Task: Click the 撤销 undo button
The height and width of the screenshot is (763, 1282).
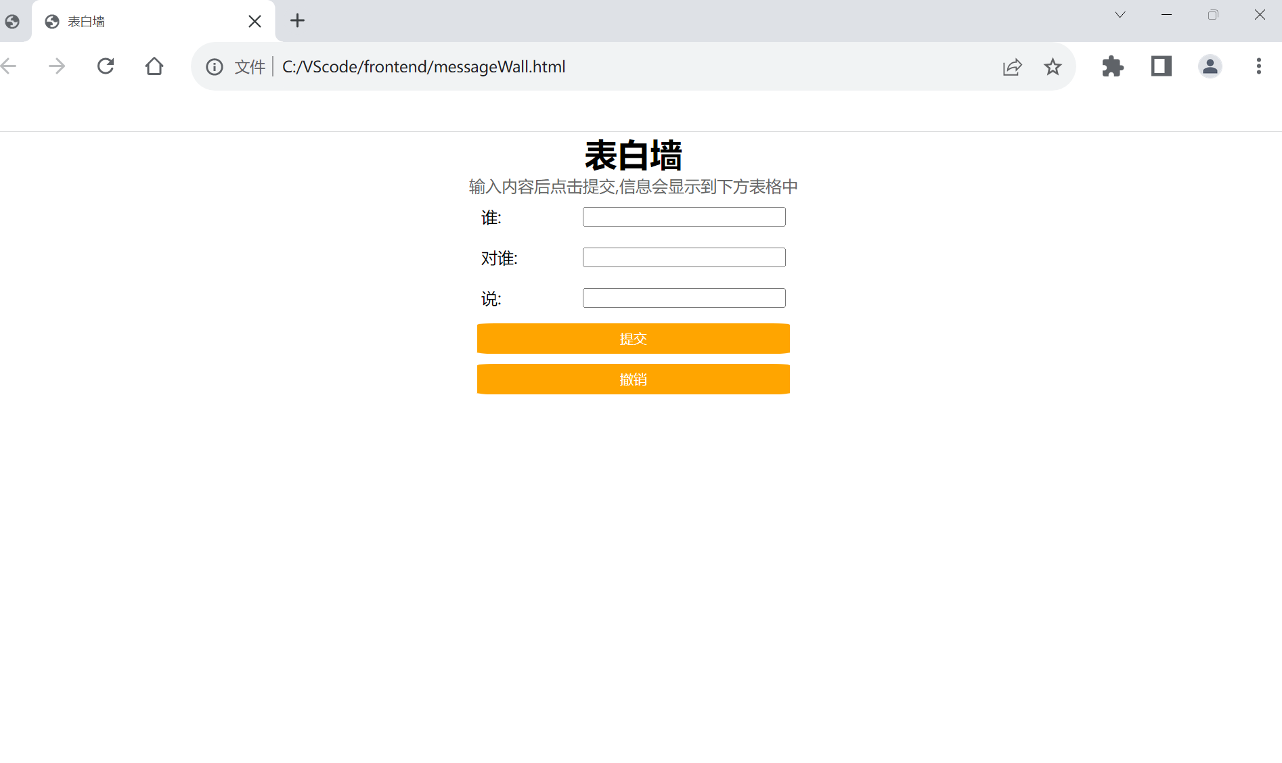Action: 634,379
